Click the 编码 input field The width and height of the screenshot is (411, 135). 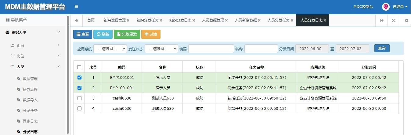tap(211, 49)
